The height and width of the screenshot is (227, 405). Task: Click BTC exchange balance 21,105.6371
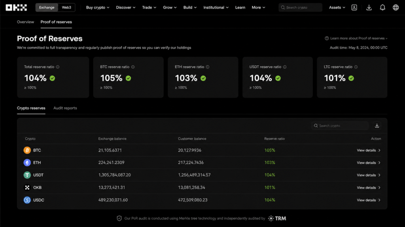point(110,150)
